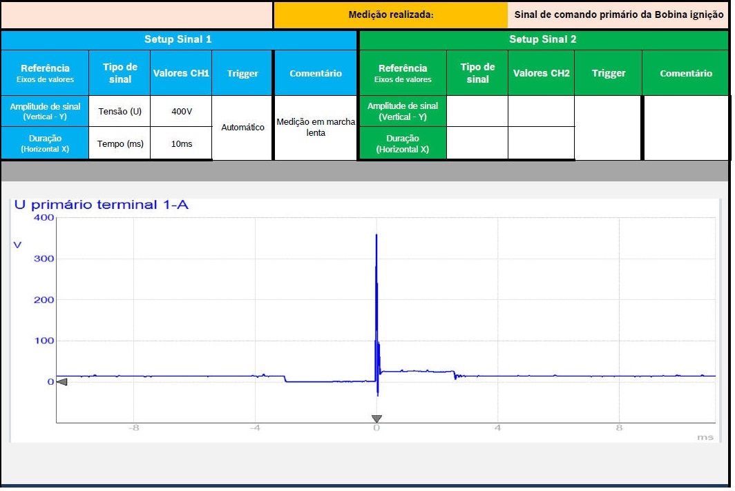Click the peak of the voltage spike
Viewport: 735px width, 491px height.
[376, 236]
